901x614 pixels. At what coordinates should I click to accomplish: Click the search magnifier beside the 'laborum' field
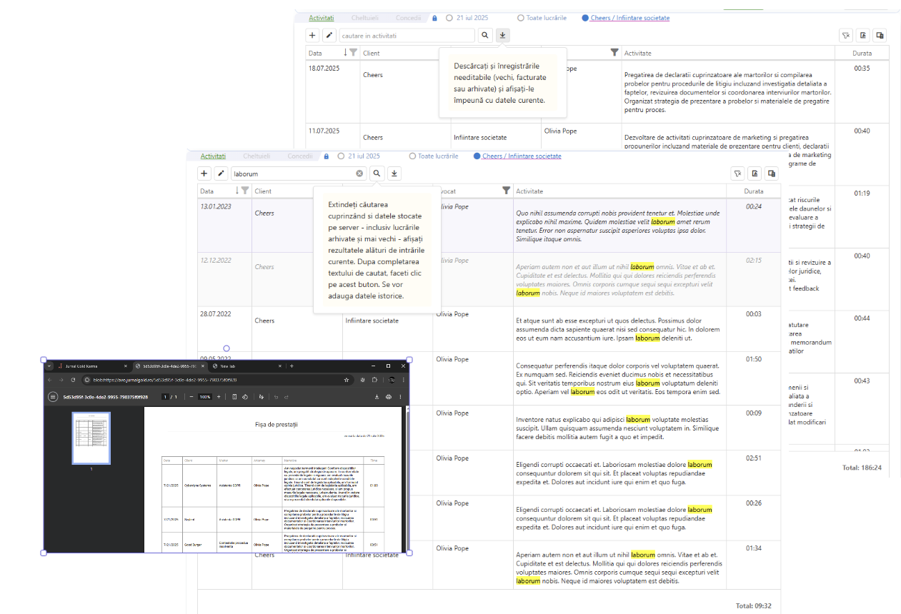click(377, 173)
